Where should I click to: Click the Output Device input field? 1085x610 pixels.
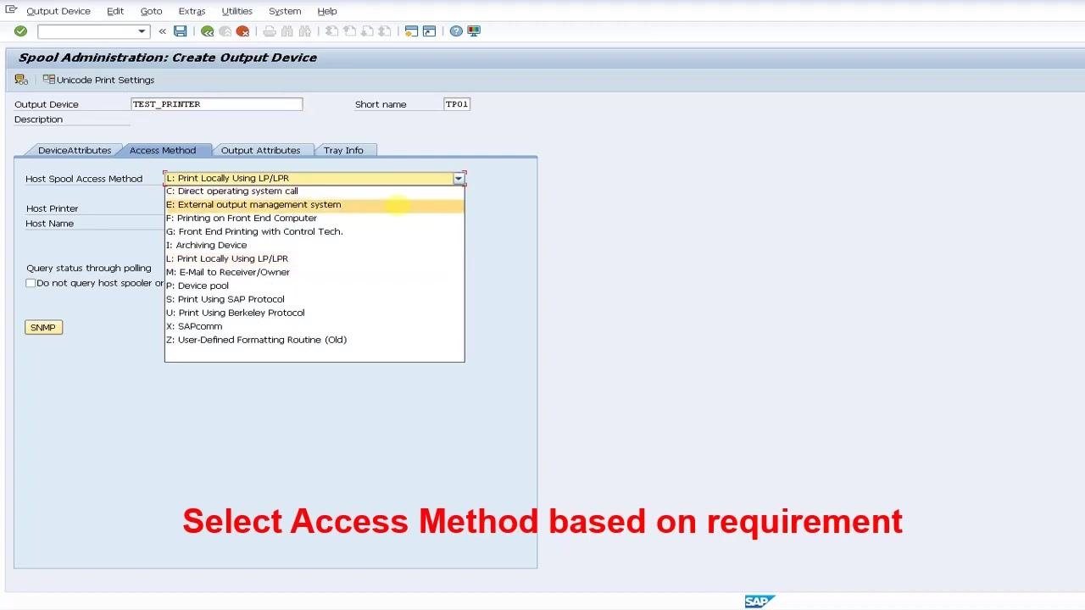coord(217,104)
